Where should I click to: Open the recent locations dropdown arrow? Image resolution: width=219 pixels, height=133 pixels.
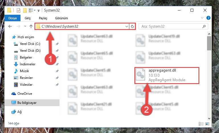[25, 26]
